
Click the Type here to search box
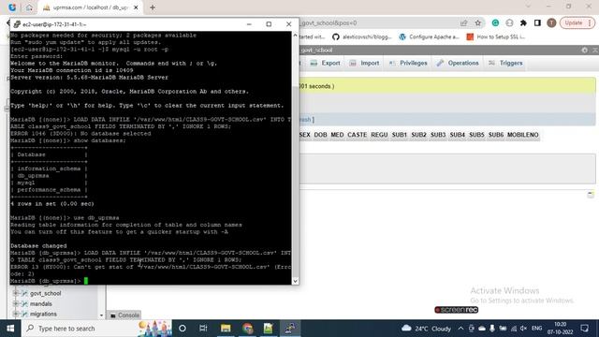point(97,329)
